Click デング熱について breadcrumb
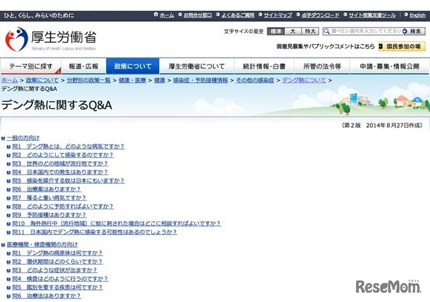Image resolution: width=430 pixels, height=302 pixels. point(304,81)
